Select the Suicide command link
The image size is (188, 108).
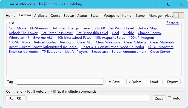coord(128,33)
